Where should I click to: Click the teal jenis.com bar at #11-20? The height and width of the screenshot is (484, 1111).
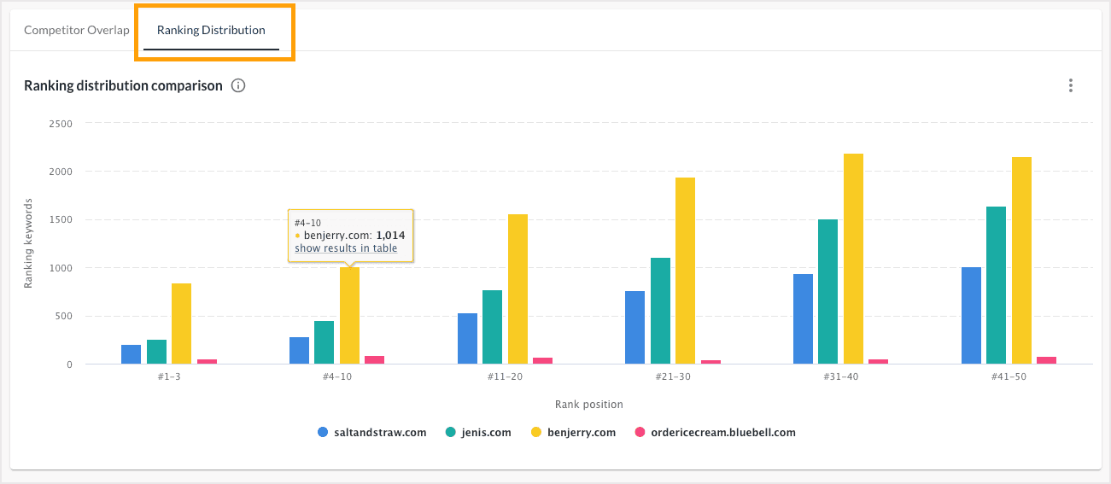pyautogui.click(x=492, y=327)
